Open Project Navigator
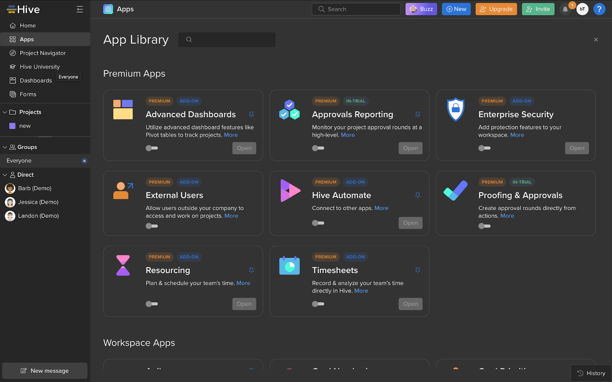Image resolution: width=612 pixels, height=382 pixels. coord(45,53)
